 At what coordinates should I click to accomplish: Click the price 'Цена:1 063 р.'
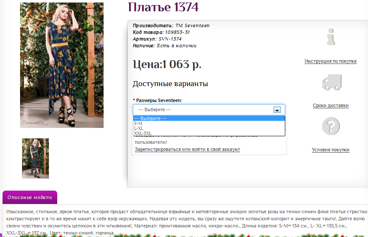point(167,65)
